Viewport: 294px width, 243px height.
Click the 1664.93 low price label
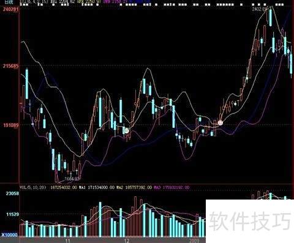[72, 179]
